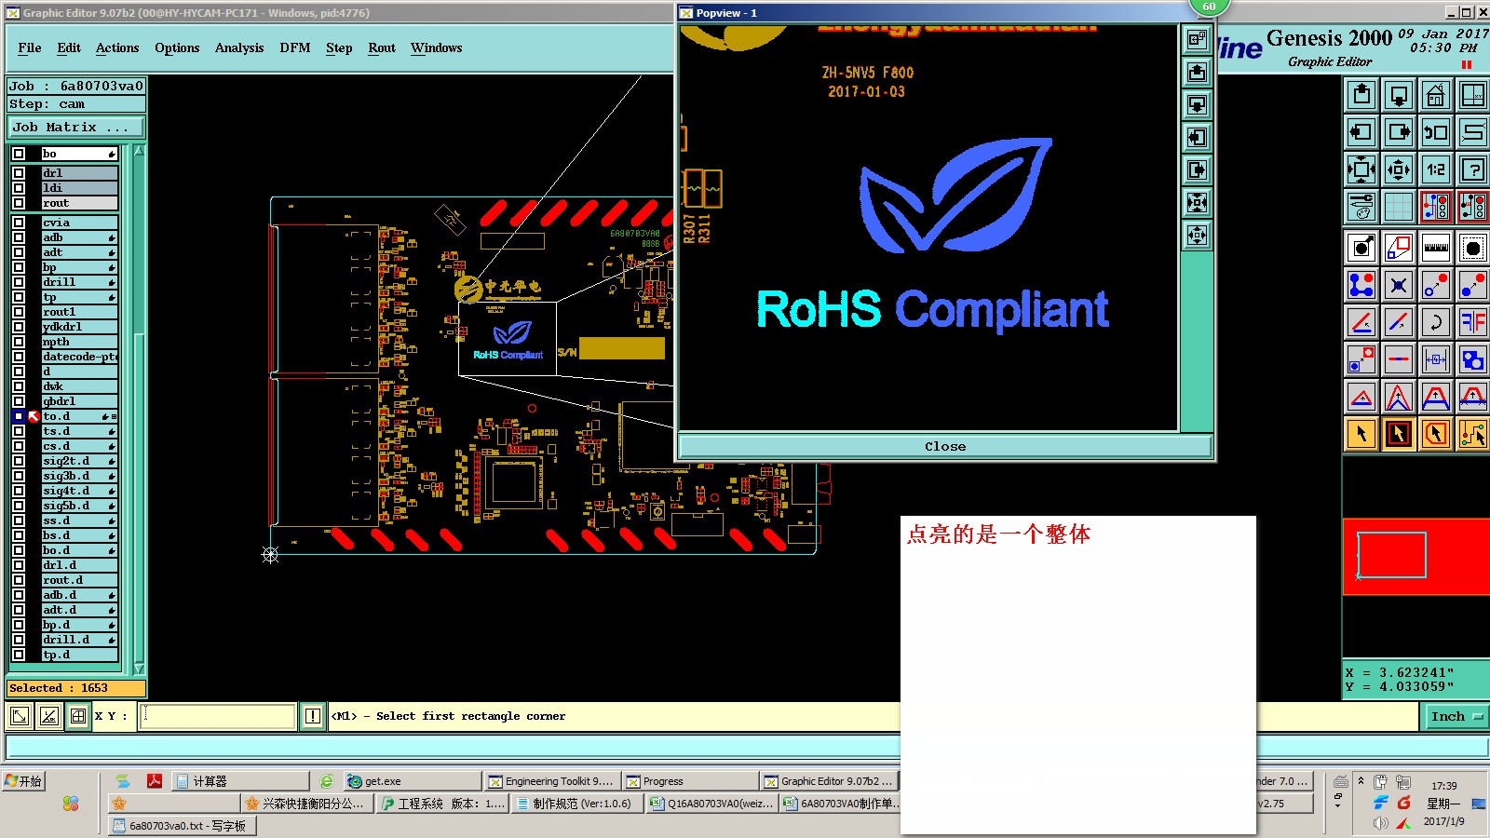
Task: Select the datecode-pte layer row
Action: click(x=80, y=357)
